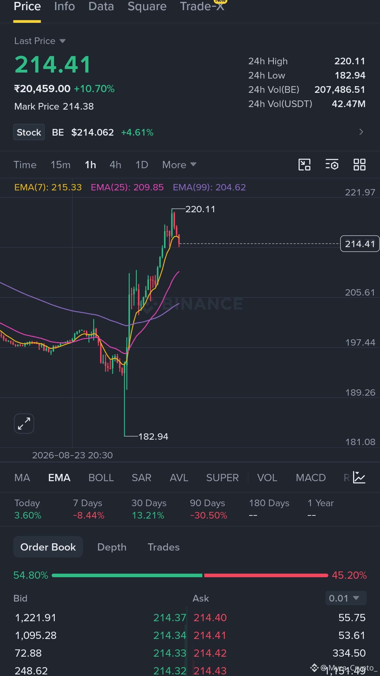Select bid price 214.37

pos(170,617)
